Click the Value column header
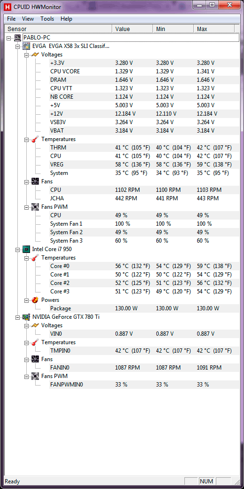244x489 pixels. pyautogui.click(x=132, y=29)
